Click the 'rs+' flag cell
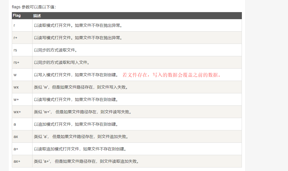Screen dimensions: 288x171 (x=16, y=63)
